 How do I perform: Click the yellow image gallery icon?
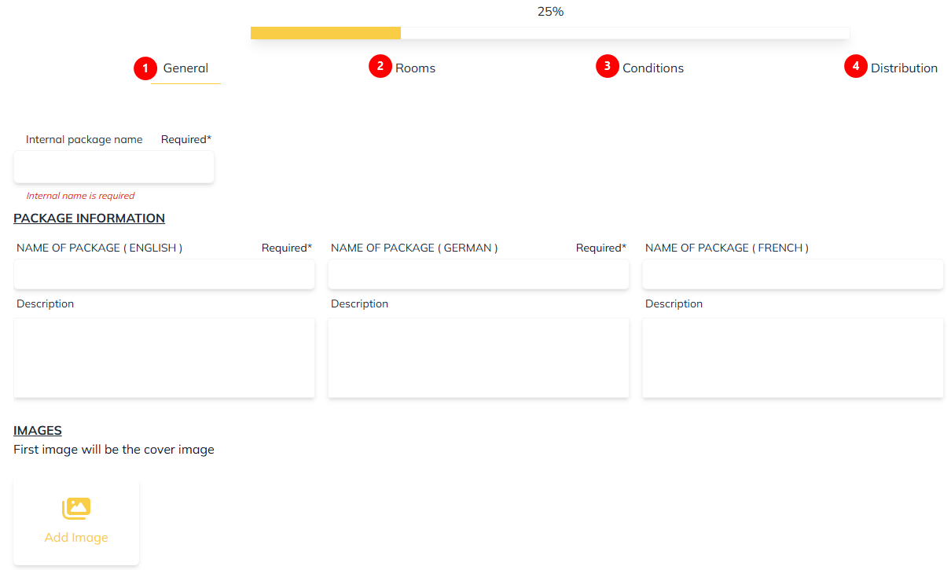tap(76, 508)
